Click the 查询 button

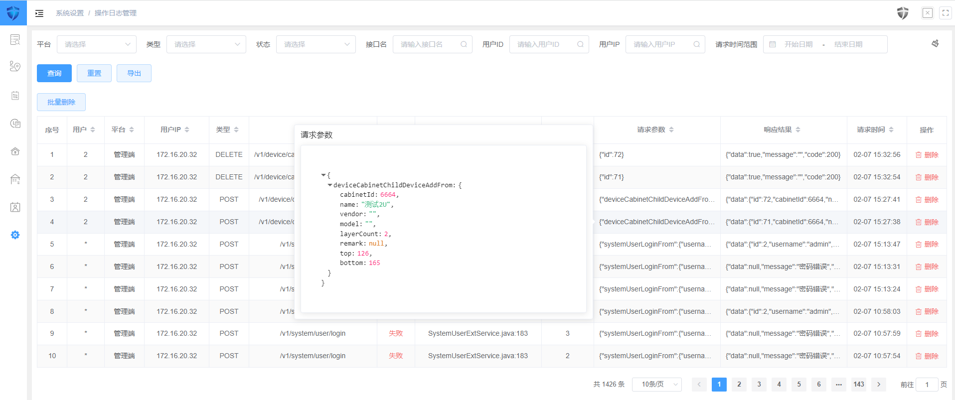(54, 73)
